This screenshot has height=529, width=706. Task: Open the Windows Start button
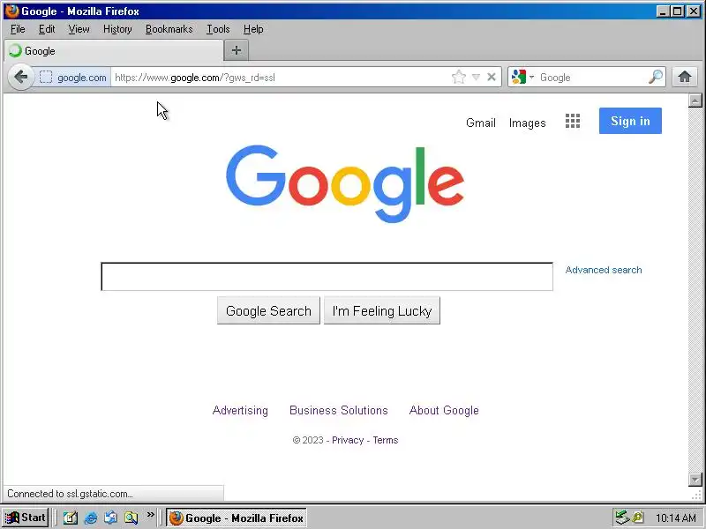(26, 518)
